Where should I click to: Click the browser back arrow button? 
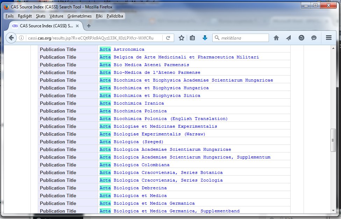pos(11,38)
